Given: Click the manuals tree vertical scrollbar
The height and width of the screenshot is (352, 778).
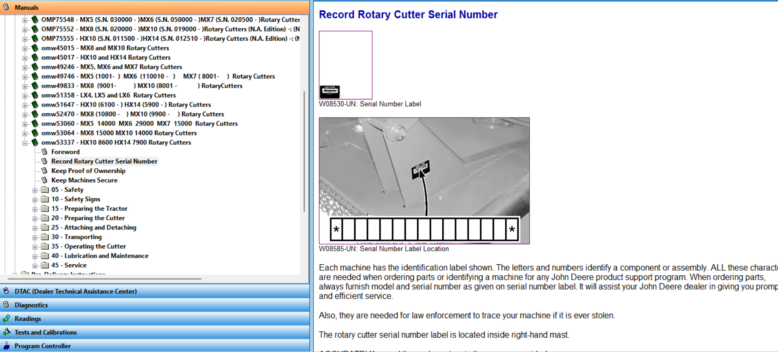Looking at the screenshot, I should coord(304,151).
